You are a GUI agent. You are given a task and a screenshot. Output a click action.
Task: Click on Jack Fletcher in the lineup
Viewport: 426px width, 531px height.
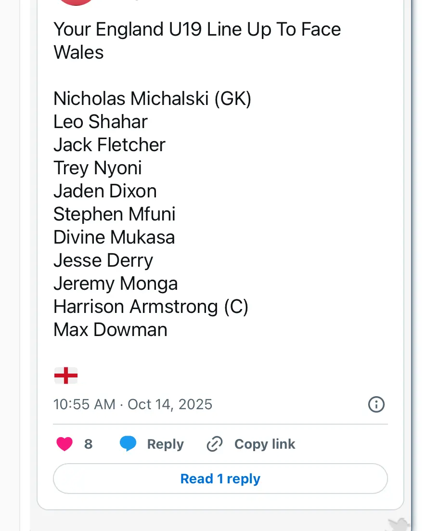109,145
